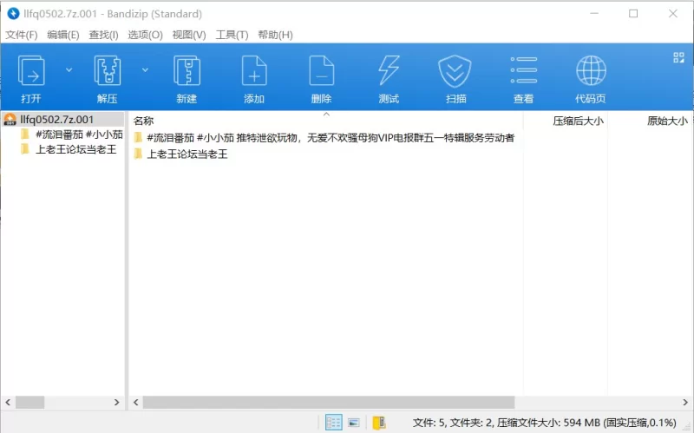Click the Bandizip app icon in title bar

tap(13, 14)
